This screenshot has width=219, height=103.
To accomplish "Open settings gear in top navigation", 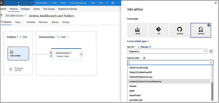I will pyautogui.click(x=113, y=3).
